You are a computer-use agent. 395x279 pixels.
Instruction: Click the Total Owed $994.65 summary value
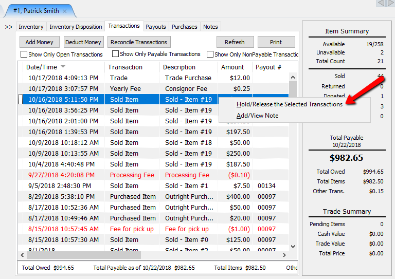pyautogui.click(x=373, y=172)
